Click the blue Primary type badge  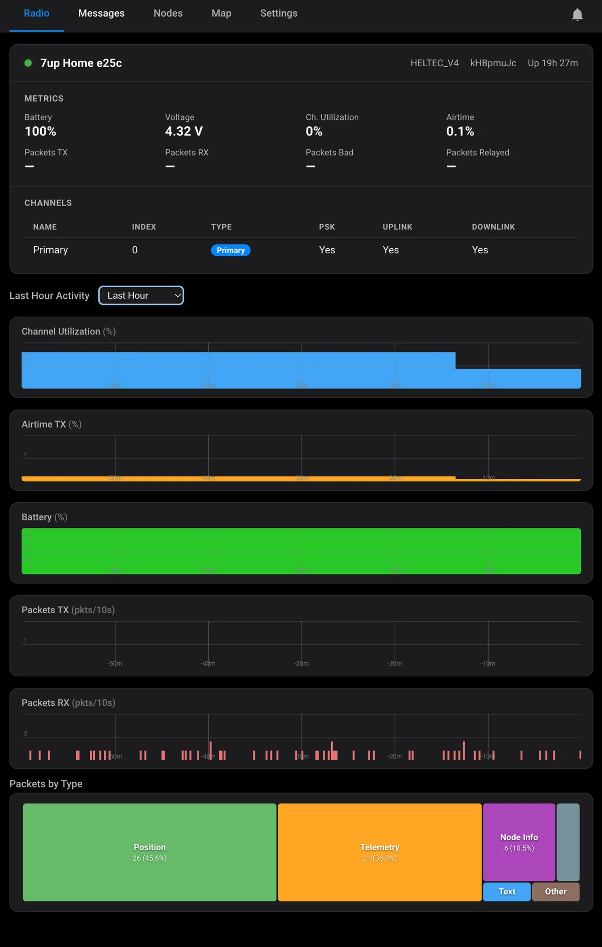pos(231,250)
